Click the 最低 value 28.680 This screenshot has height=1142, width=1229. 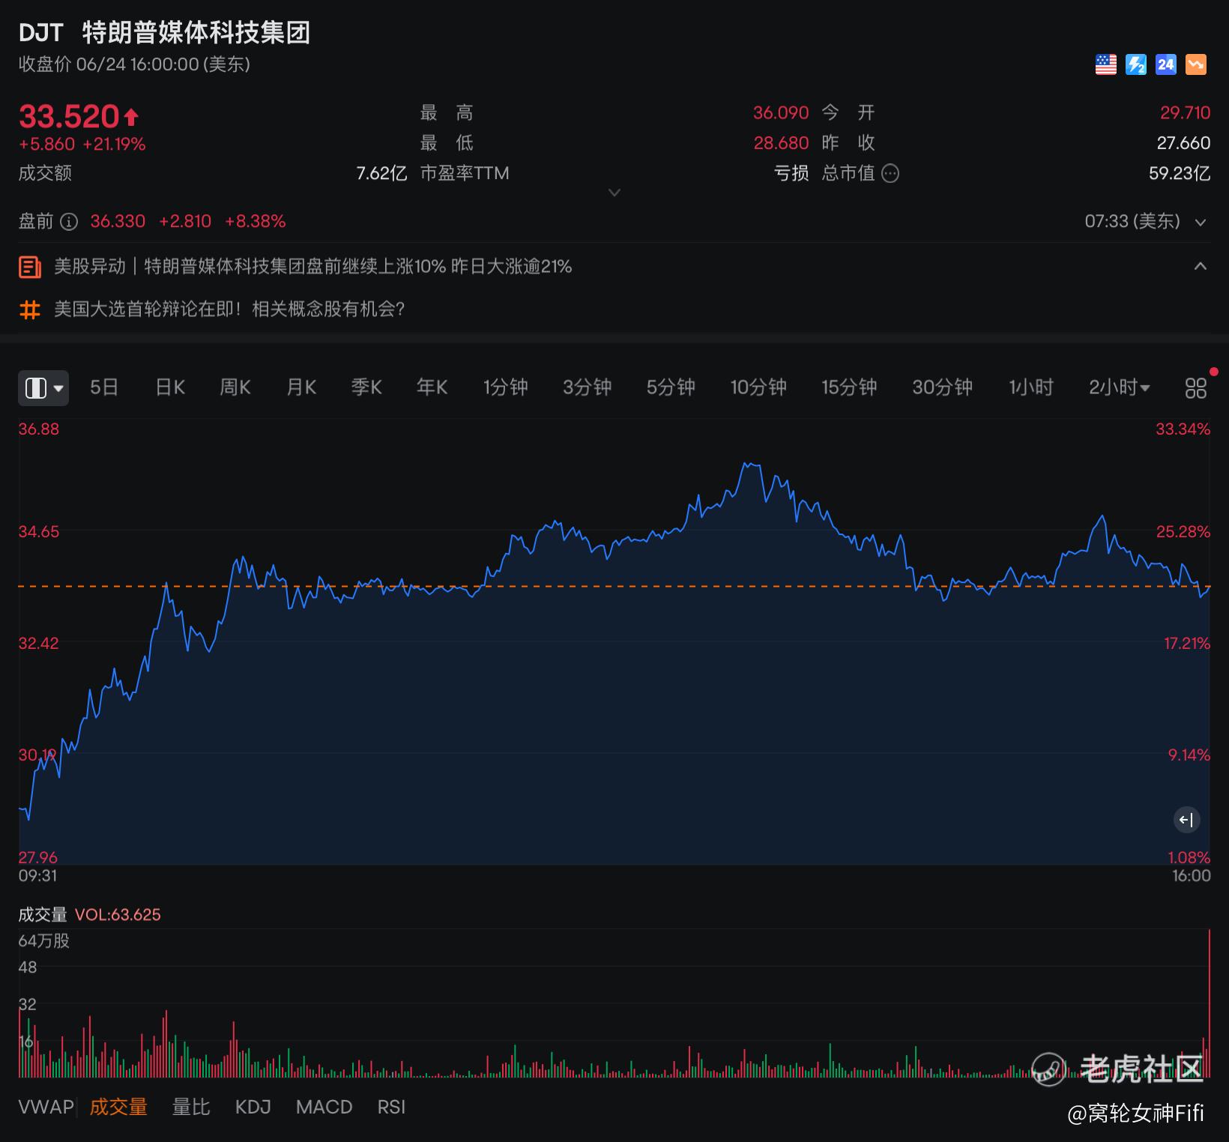[x=781, y=143]
